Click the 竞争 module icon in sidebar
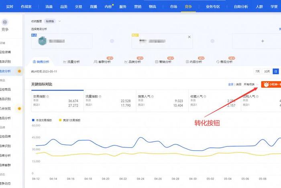Viewport: 281px width, 188px height. pyautogui.click(x=5, y=22)
